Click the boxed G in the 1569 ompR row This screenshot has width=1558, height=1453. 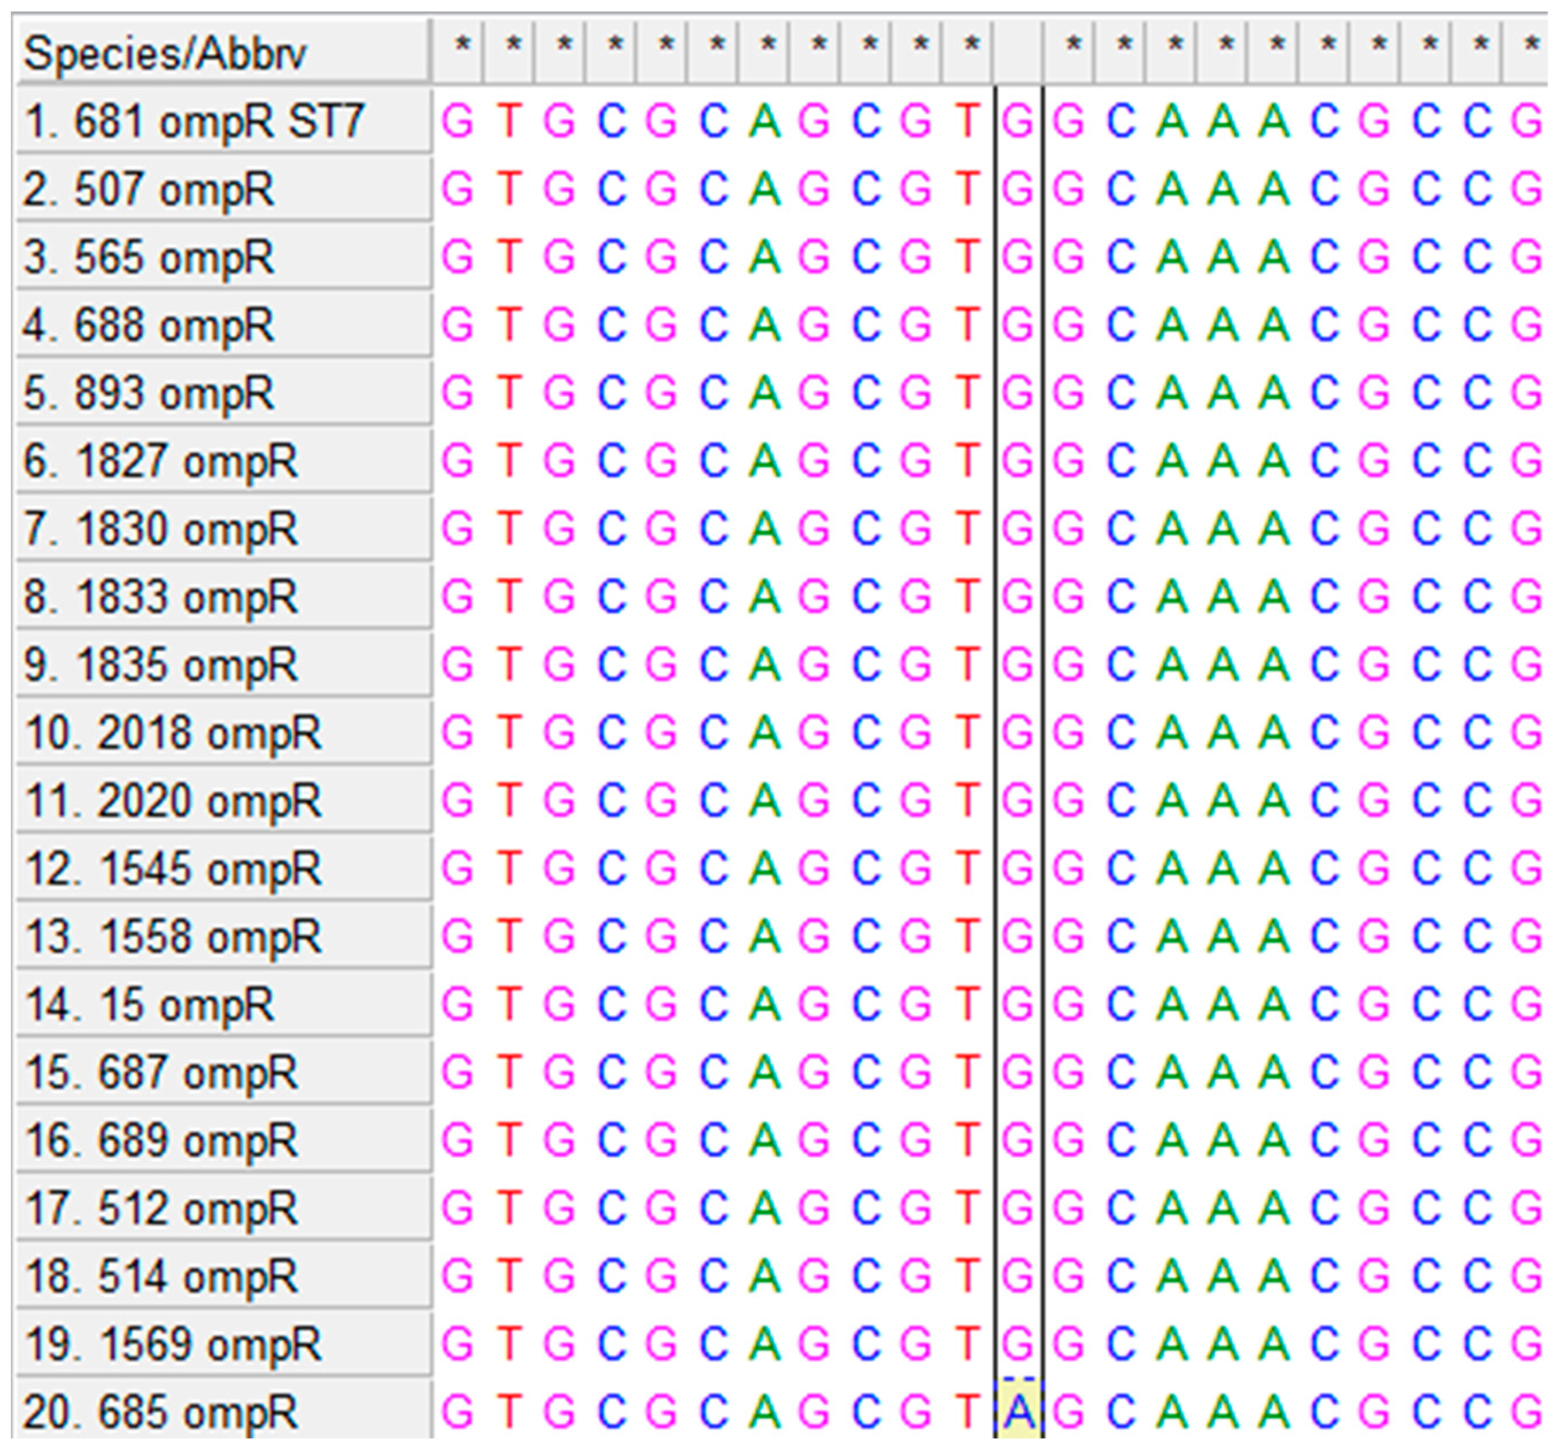pos(1018,1344)
